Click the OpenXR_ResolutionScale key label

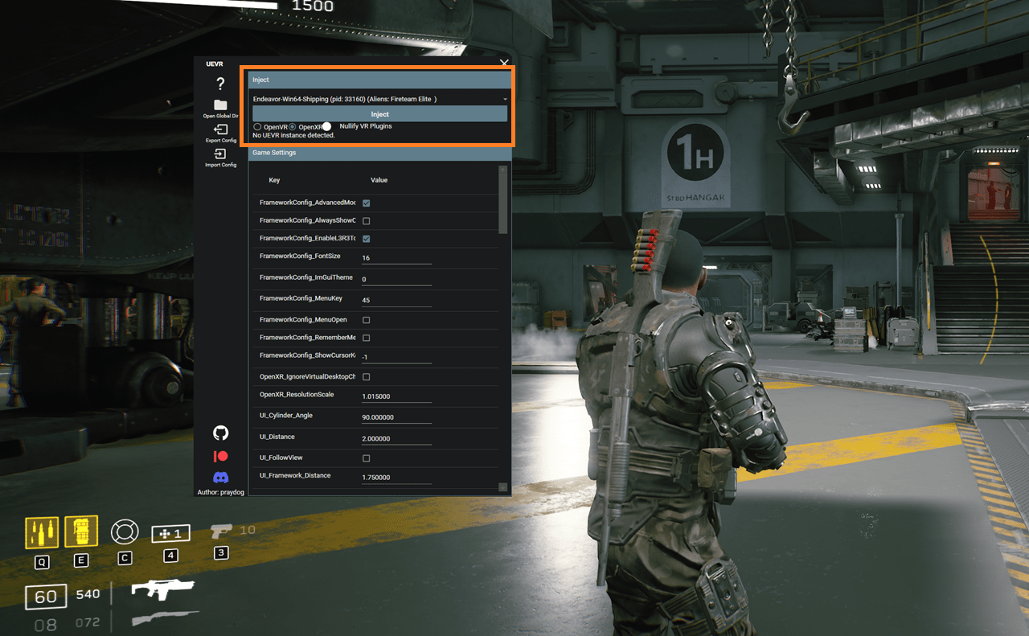tap(297, 395)
